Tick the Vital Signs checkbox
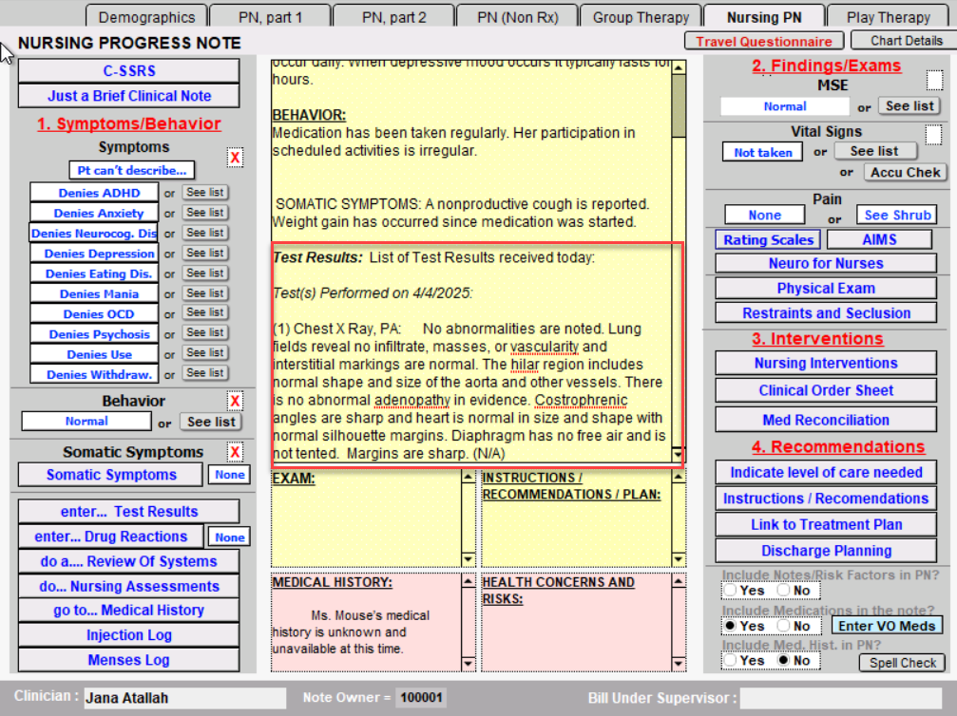 [x=934, y=135]
